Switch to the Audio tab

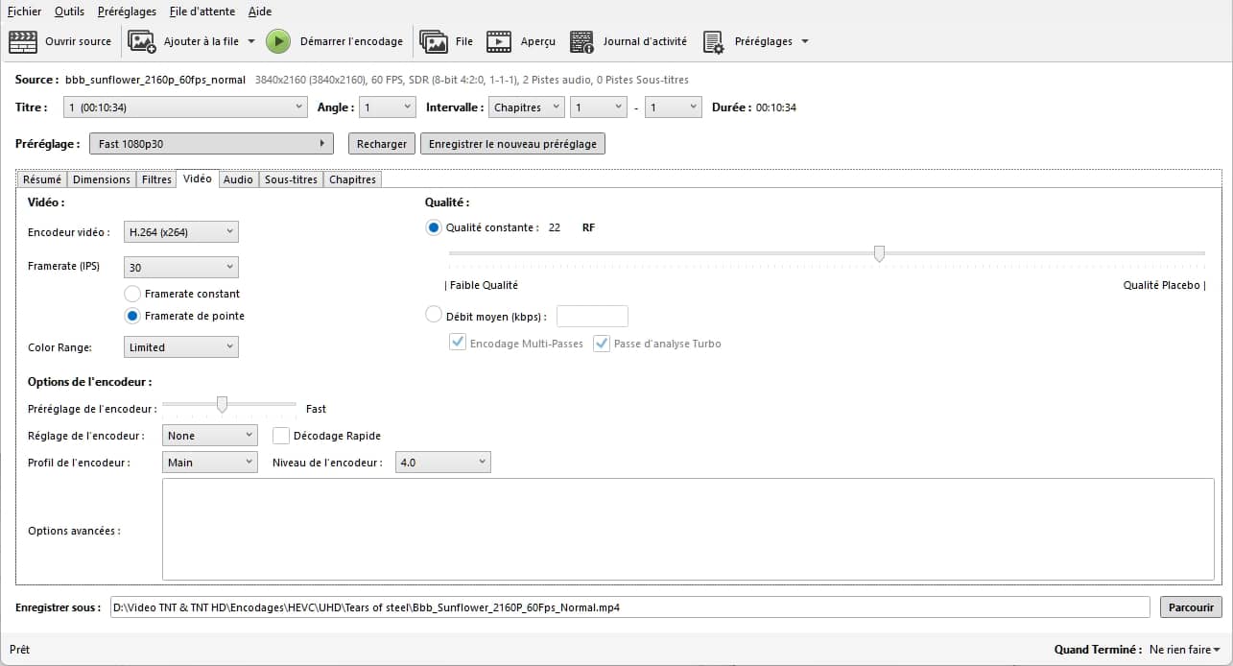238,179
